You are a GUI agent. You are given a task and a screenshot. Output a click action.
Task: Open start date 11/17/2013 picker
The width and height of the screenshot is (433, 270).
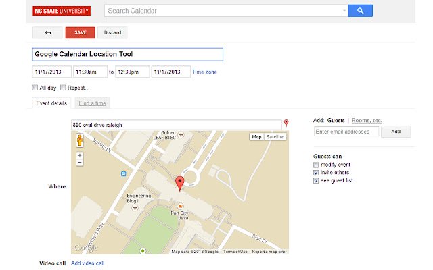click(51, 72)
